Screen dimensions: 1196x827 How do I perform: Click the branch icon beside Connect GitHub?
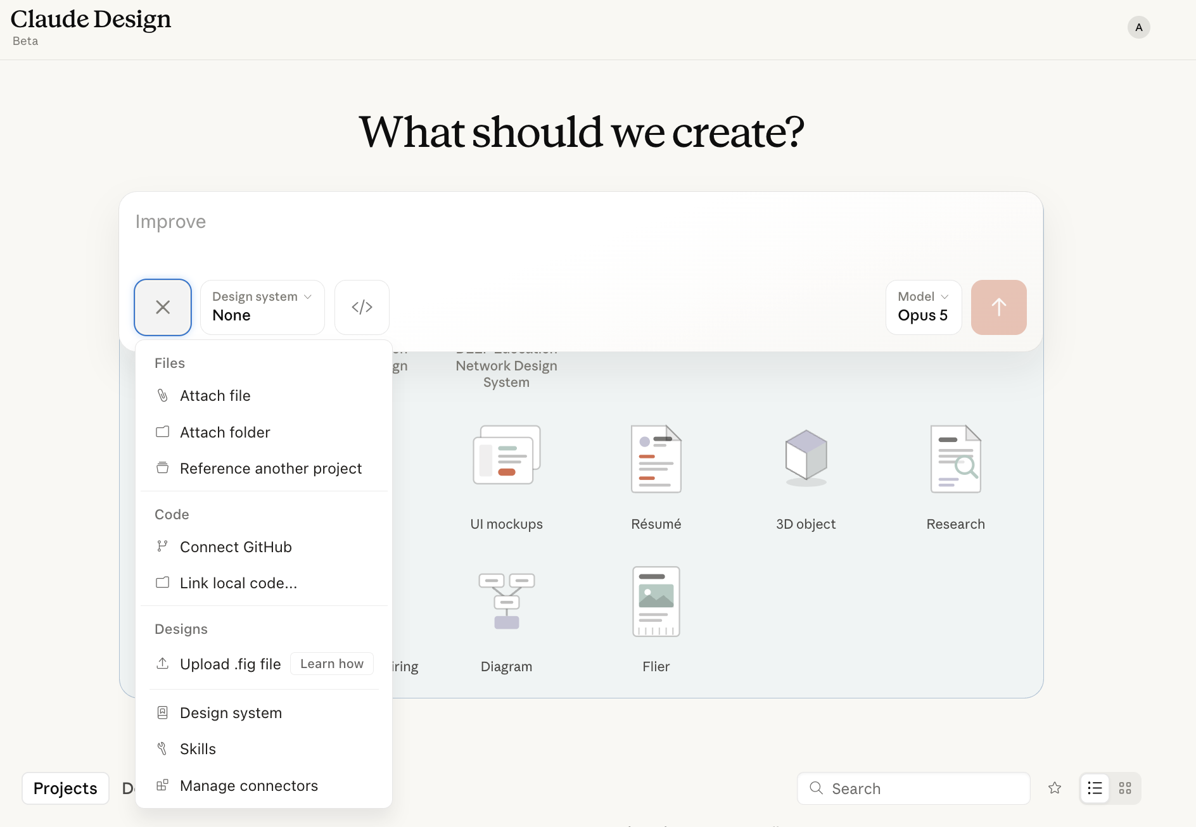click(163, 546)
